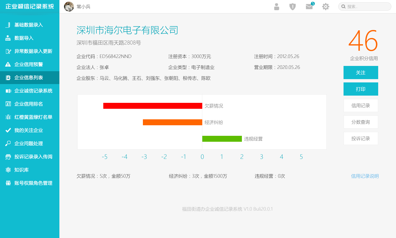Viewport: 396px width, 238px height.
Task: Click the 企业类型 电子制造业 text
Action: click(x=191, y=67)
